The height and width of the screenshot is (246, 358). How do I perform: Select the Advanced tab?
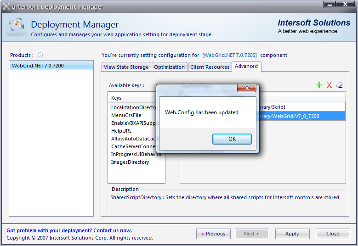[x=246, y=67]
